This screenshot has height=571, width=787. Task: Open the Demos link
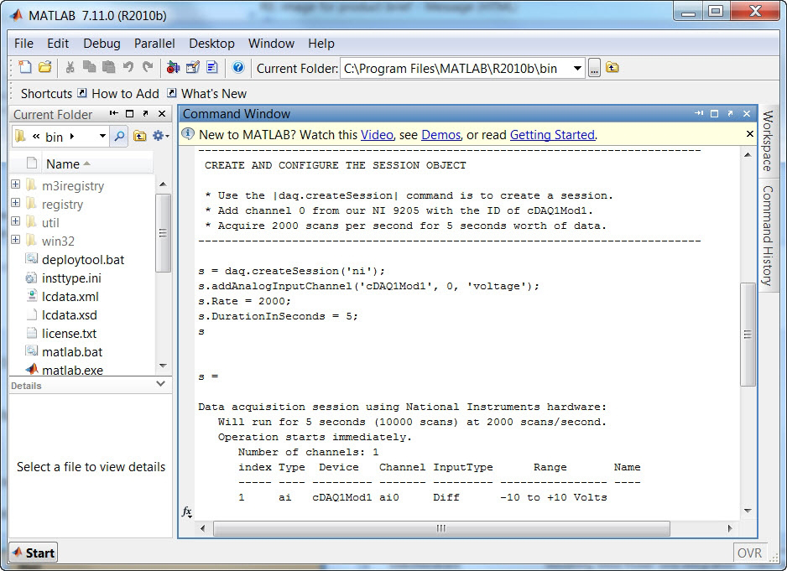click(440, 134)
